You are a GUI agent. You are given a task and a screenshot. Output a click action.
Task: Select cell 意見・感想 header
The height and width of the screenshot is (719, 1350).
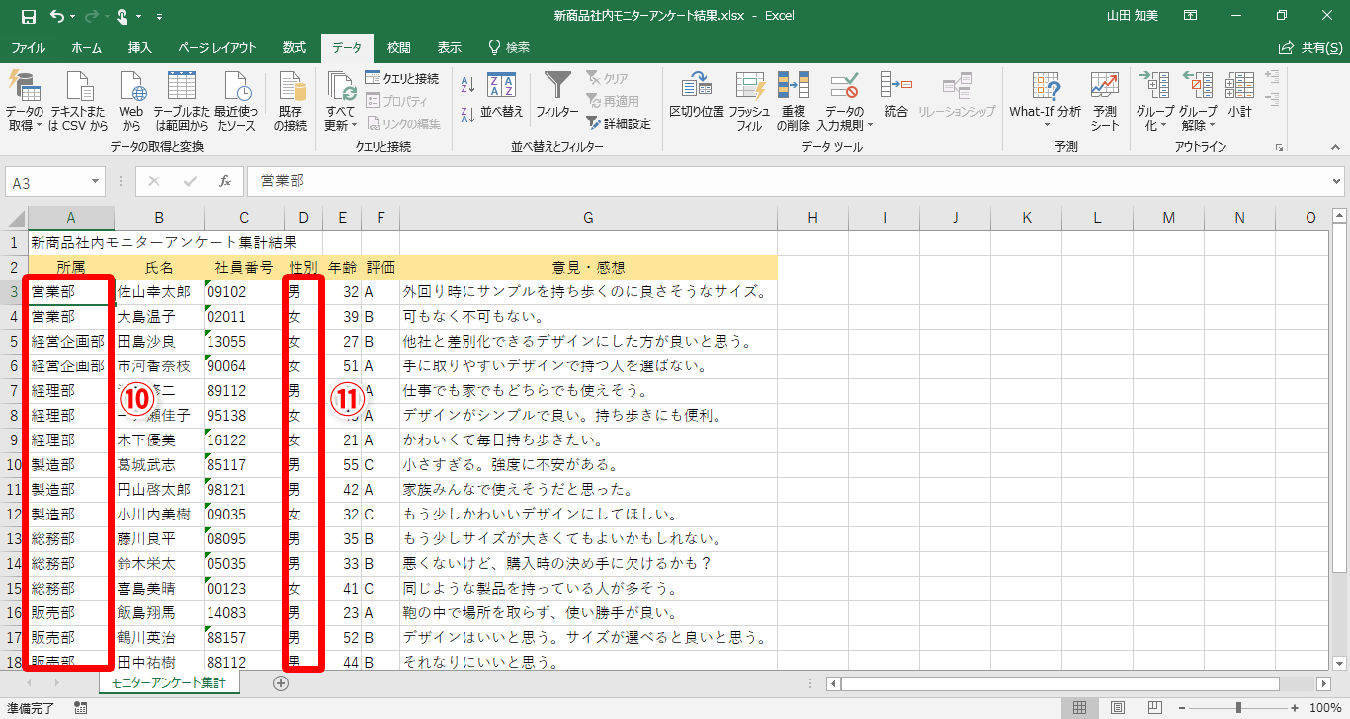coord(588,268)
